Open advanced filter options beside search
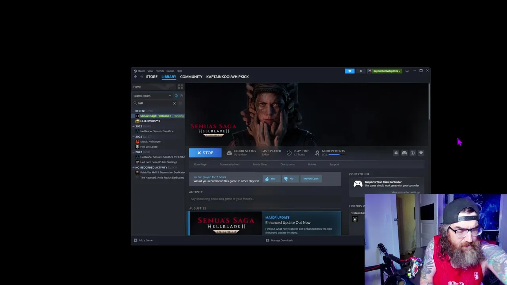507x285 pixels. coord(180,103)
